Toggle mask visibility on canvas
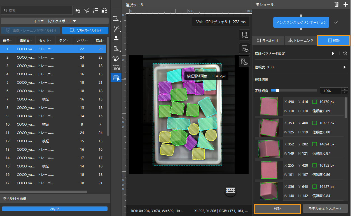Image resolution: width=355 pixels, height=216 pixels. pyautogui.click(x=244, y=62)
